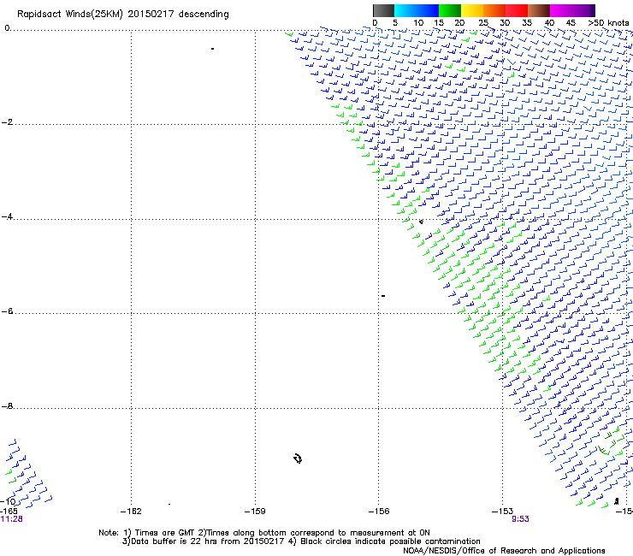633x556 pixels.
Task: Click the '-4' latitude axis label
Action: coord(7,216)
